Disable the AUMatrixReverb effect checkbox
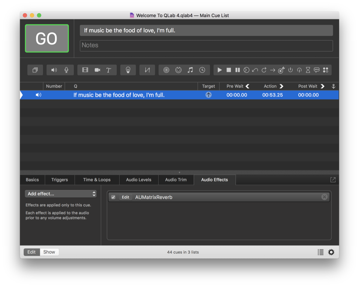This screenshot has height=287, width=359. pyautogui.click(x=113, y=197)
